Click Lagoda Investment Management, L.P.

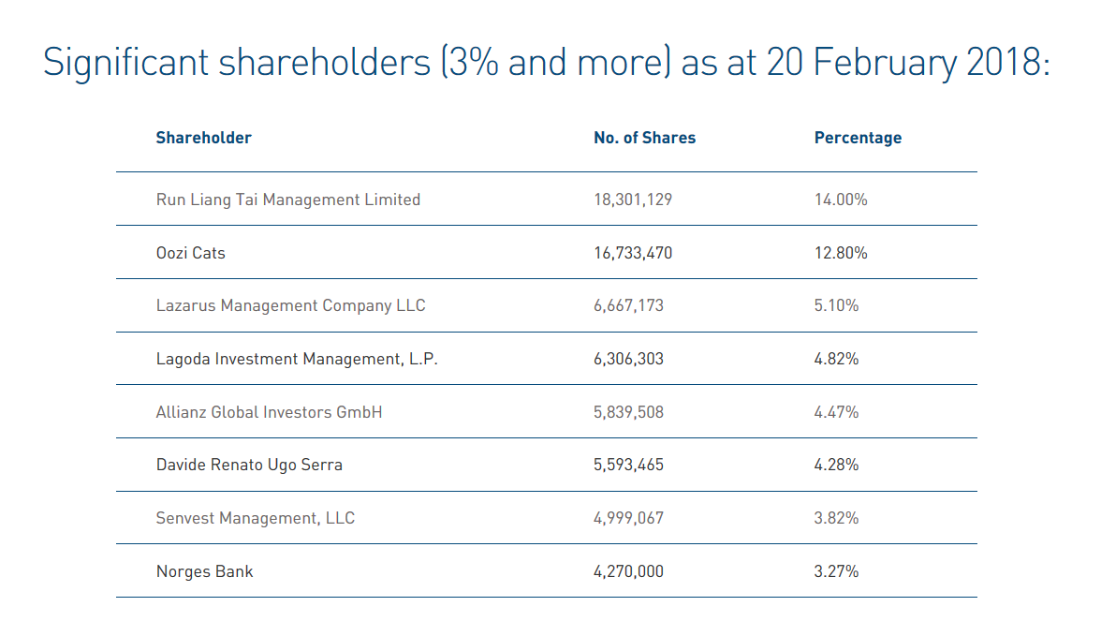(296, 359)
